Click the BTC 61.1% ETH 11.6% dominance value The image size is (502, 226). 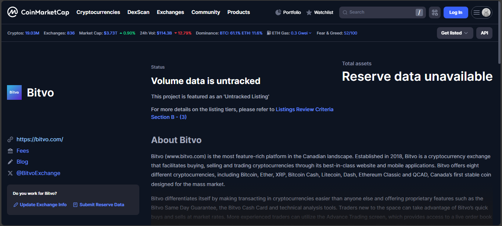point(241,33)
